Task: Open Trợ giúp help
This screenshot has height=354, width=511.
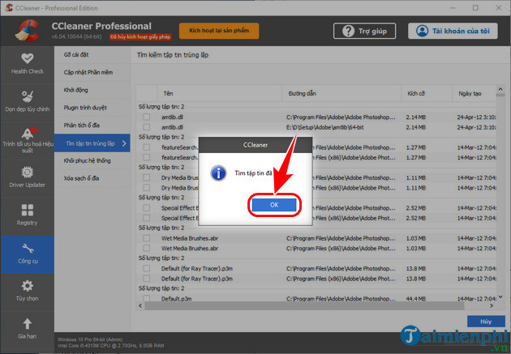Action: [364, 31]
